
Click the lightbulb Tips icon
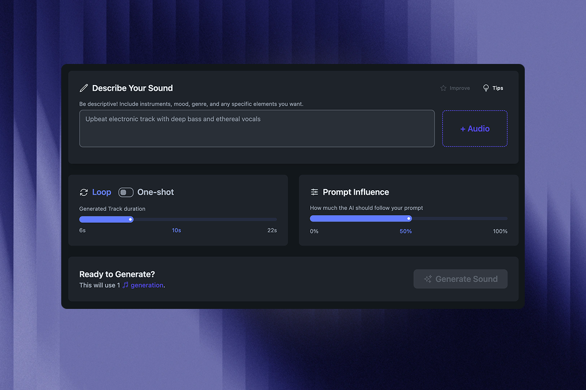pos(486,88)
